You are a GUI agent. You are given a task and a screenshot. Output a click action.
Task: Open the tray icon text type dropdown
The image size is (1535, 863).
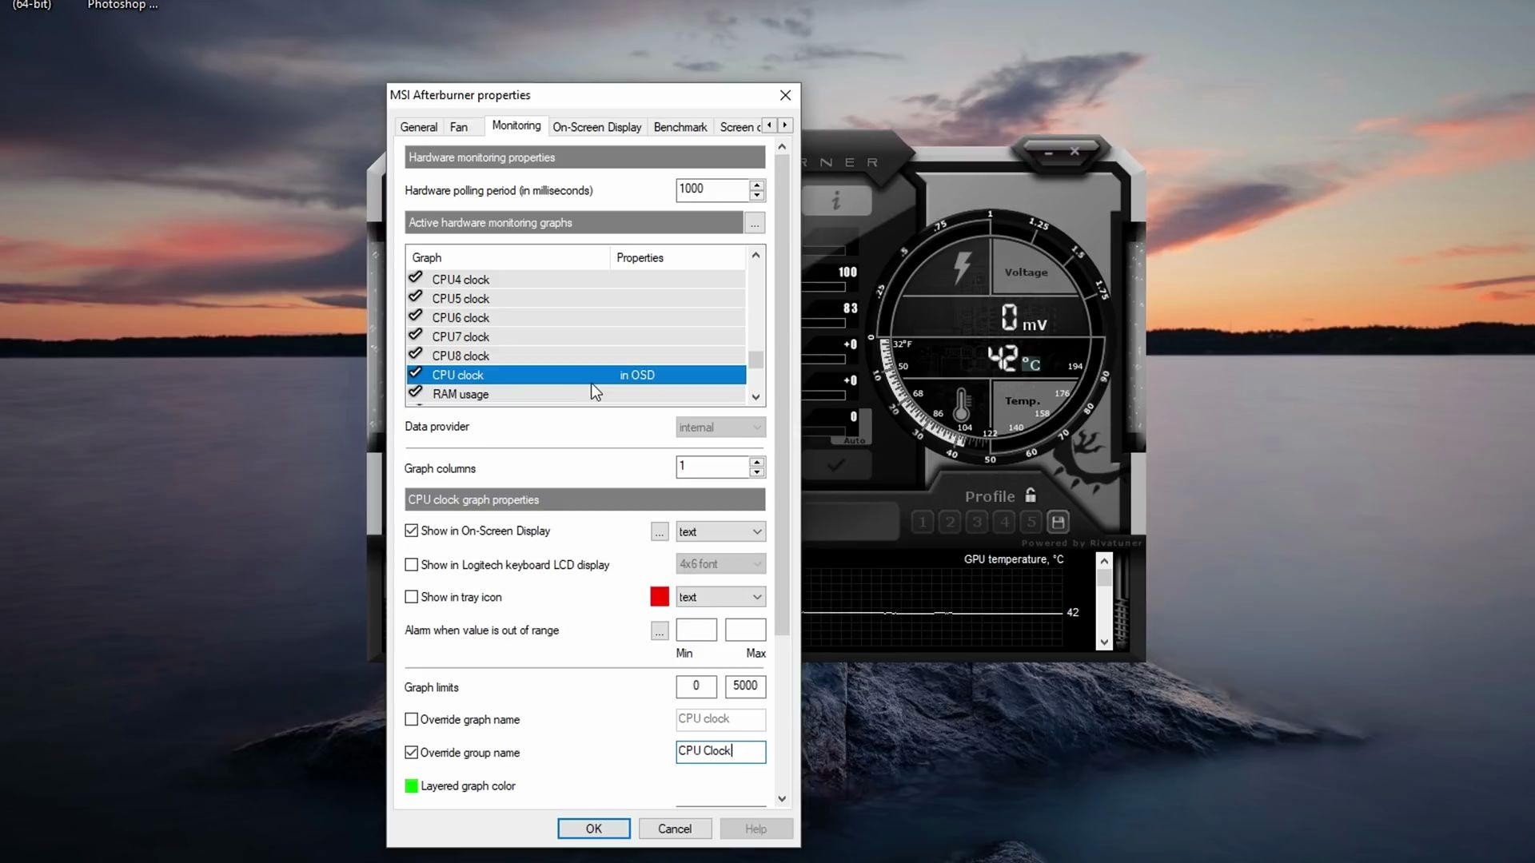[720, 598]
